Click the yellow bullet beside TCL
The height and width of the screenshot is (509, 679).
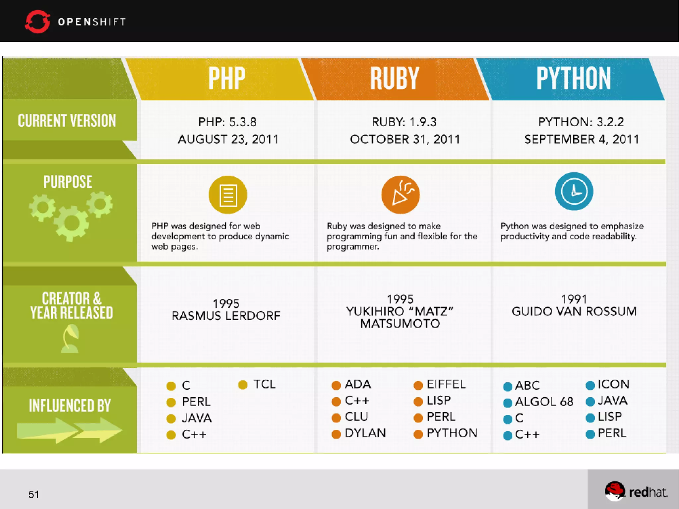coord(243,385)
